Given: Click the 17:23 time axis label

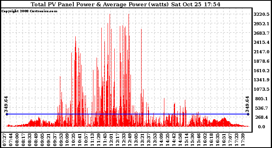Looking at the screenshot, I should click(x=237, y=140).
